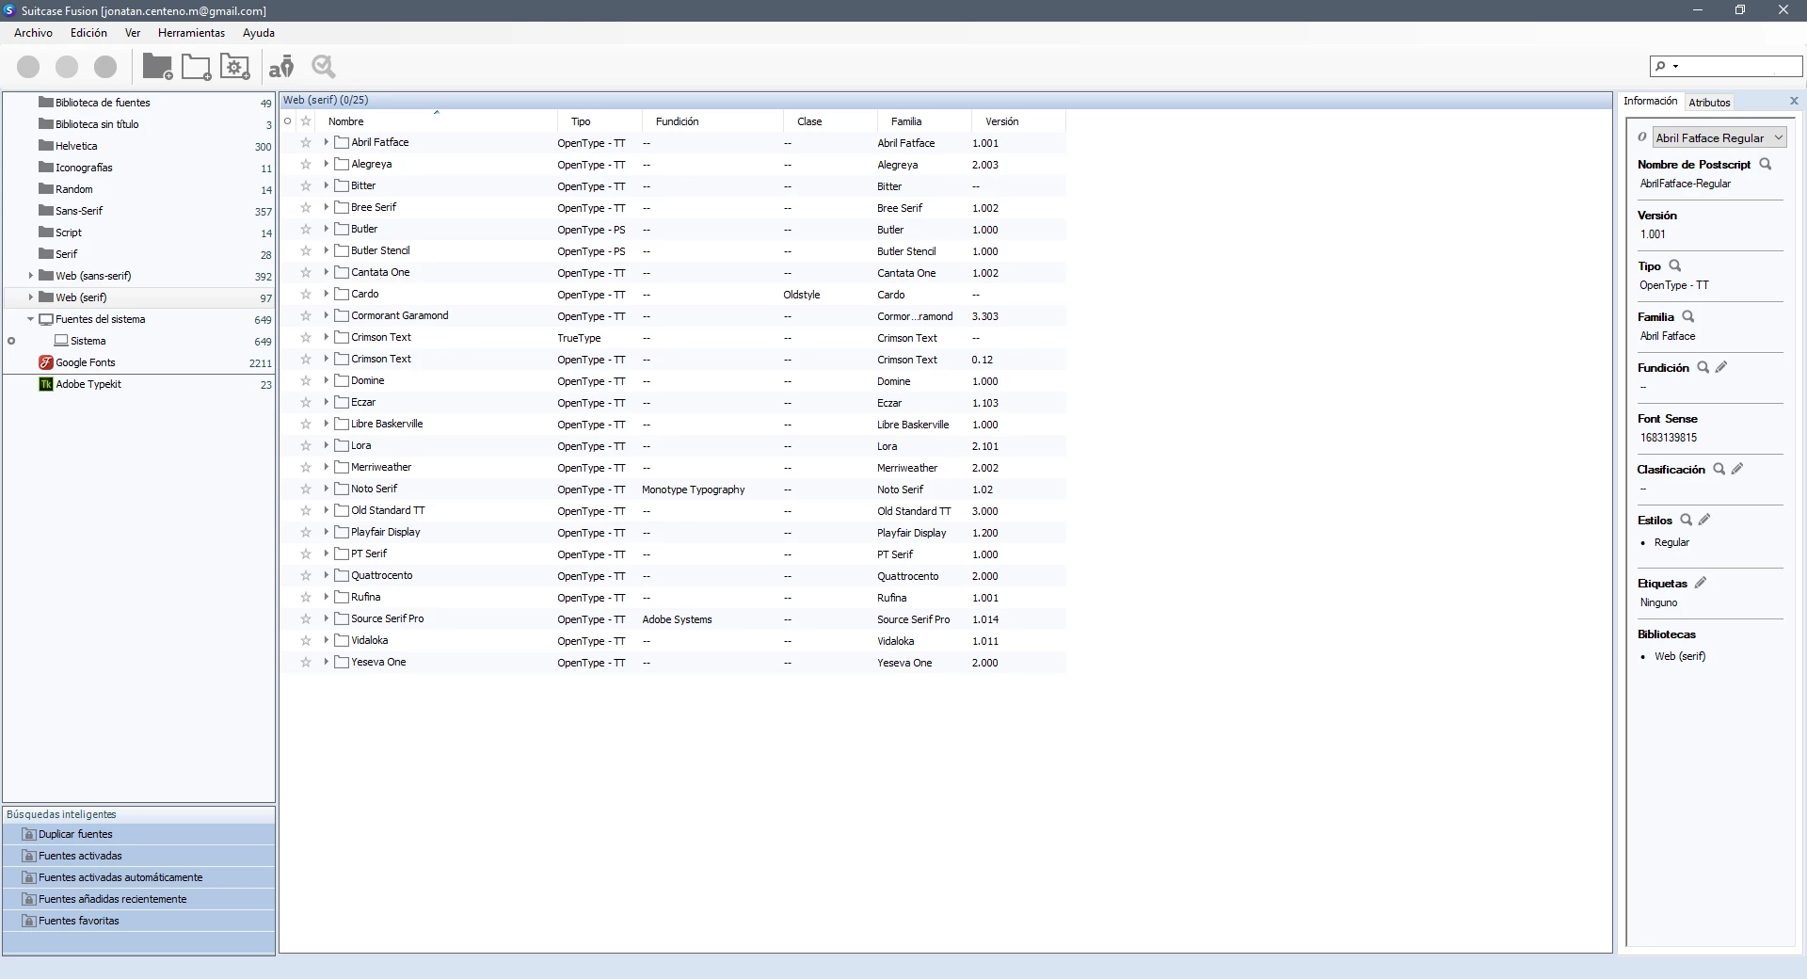Toggle favorite star for Playfair Display
The width and height of the screenshot is (1807, 979).
click(306, 533)
